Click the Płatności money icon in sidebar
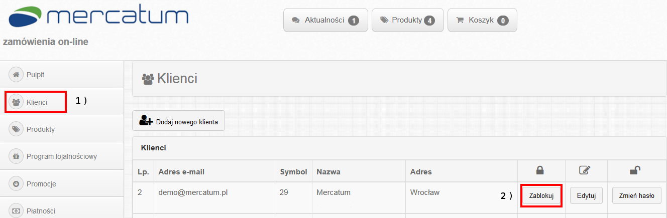The height and width of the screenshot is (218, 667). (x=16, y=211)
